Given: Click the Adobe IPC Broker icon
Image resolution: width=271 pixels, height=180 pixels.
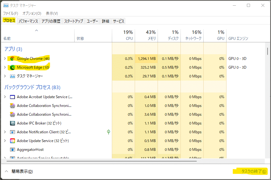Looking at the screenshot, I should [13, 123].
